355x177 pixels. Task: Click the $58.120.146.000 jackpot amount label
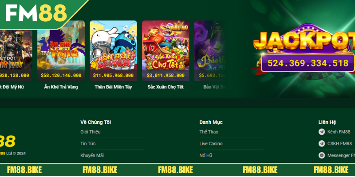point(61,75)
